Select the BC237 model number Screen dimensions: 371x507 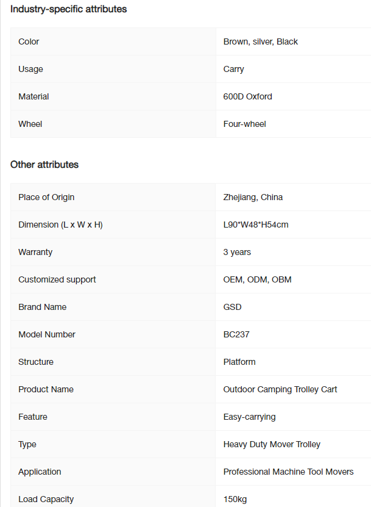tap(236, 335)
